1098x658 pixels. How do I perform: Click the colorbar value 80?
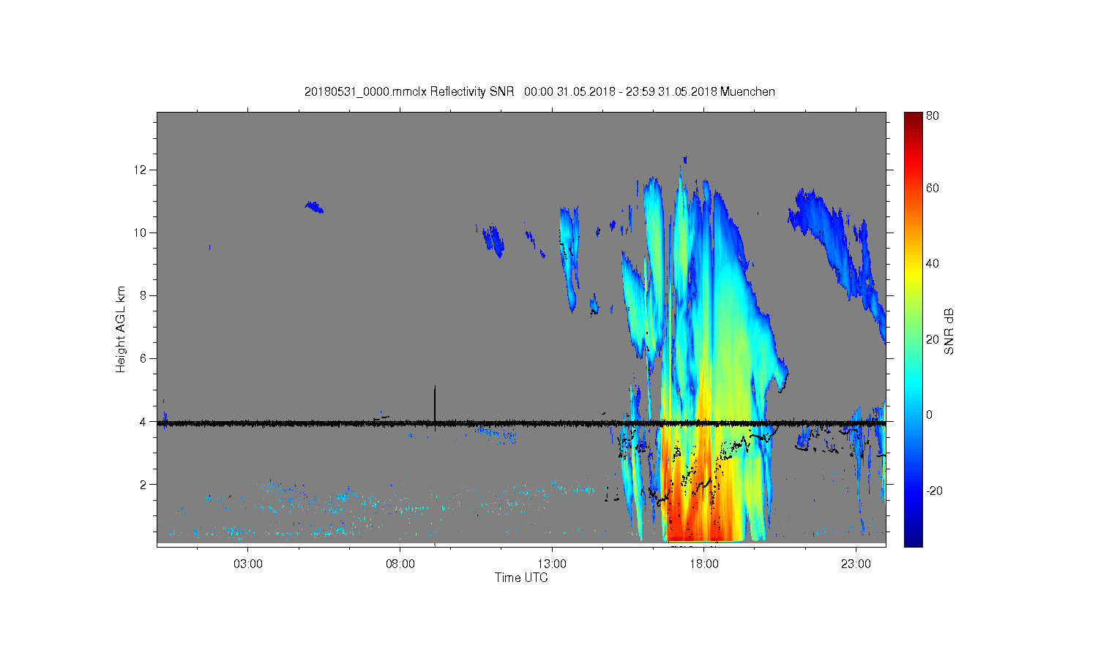coord(933,116)
